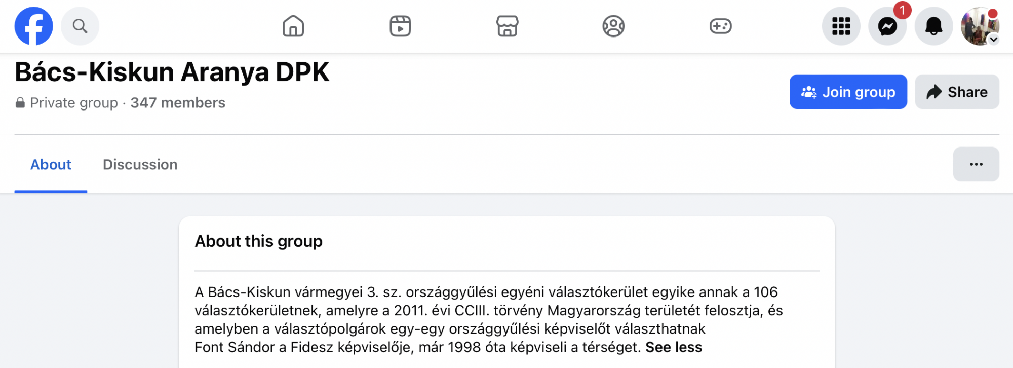The image size is (1013, 368).
Task: Open the Facebook search icon
Action: [x=80, y=26]
